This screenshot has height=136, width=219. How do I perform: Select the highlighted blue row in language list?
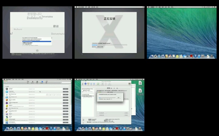(x=37, y=41)
